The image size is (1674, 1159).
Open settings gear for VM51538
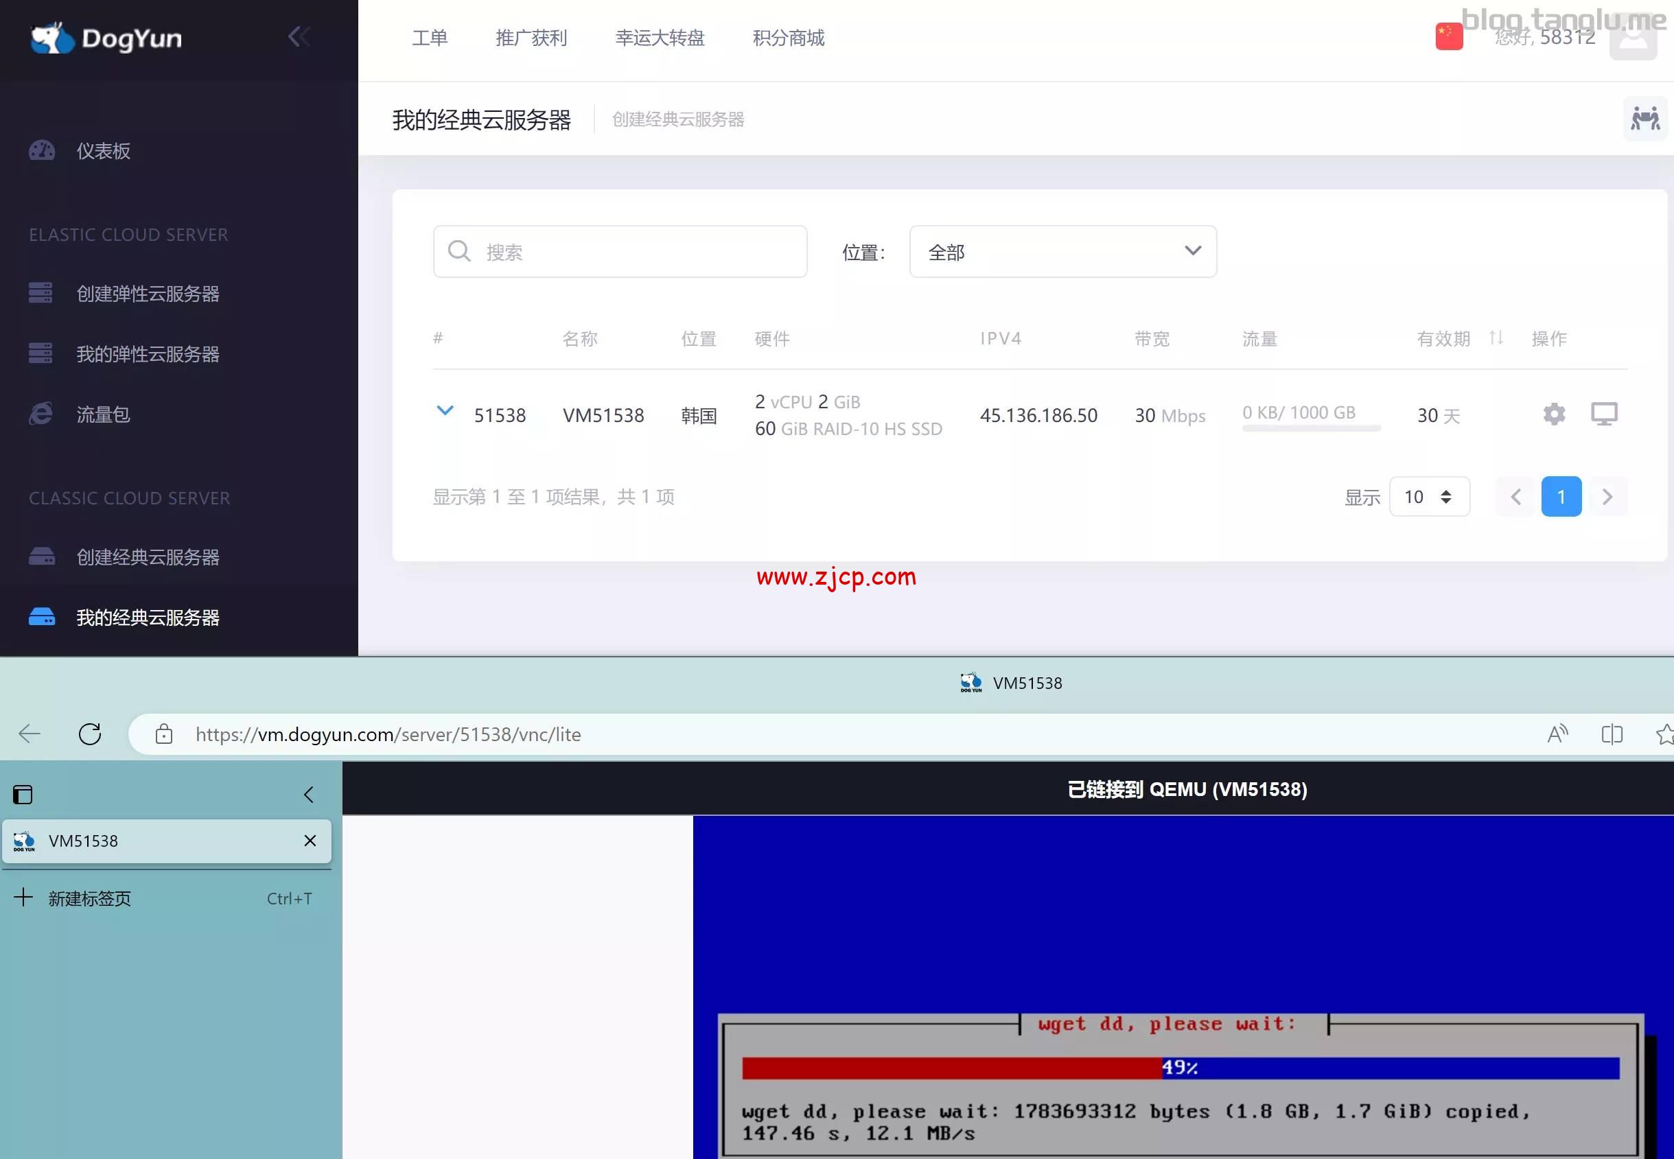coord(1553,414)
